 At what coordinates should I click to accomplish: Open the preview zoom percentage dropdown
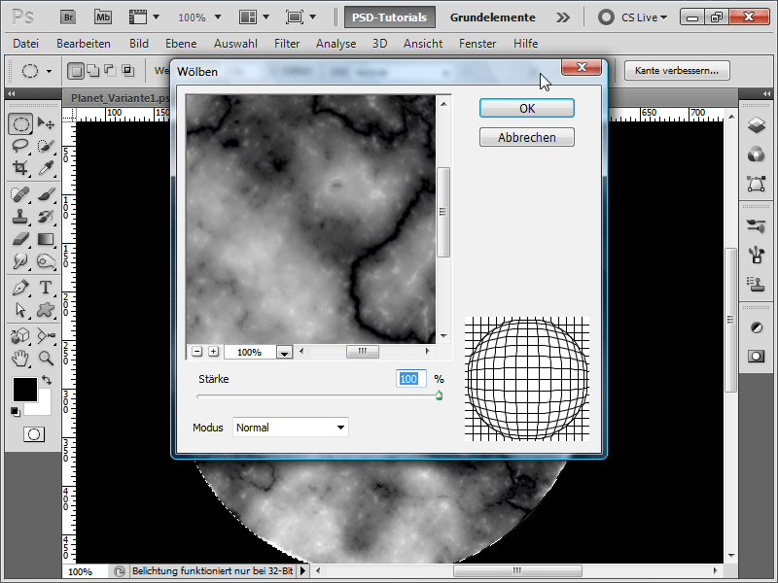[284, 353]
